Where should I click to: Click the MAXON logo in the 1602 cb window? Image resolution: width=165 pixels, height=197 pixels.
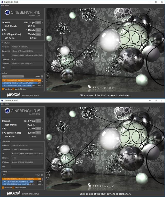pyautogui.click(x=13, y=193)
